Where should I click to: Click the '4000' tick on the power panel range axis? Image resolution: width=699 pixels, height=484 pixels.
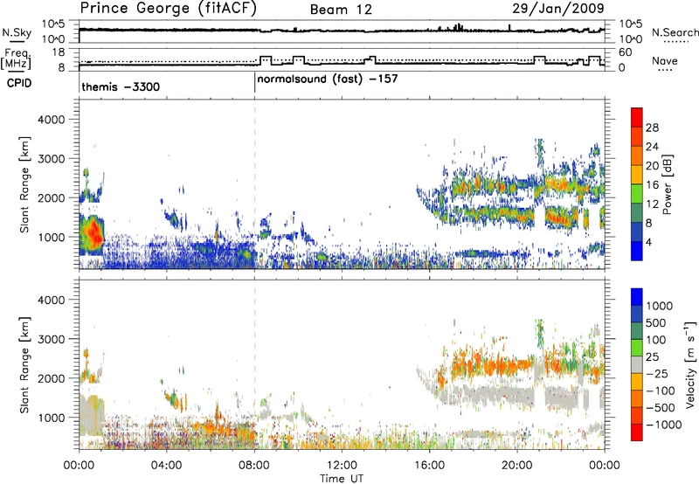pyautogui.click(x=51, y=120)
